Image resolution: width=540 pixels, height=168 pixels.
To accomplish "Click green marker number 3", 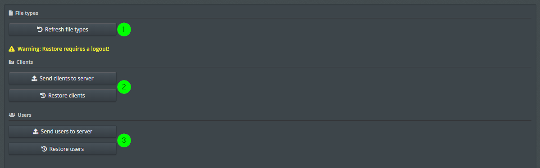I will click(x=124, y=140).
